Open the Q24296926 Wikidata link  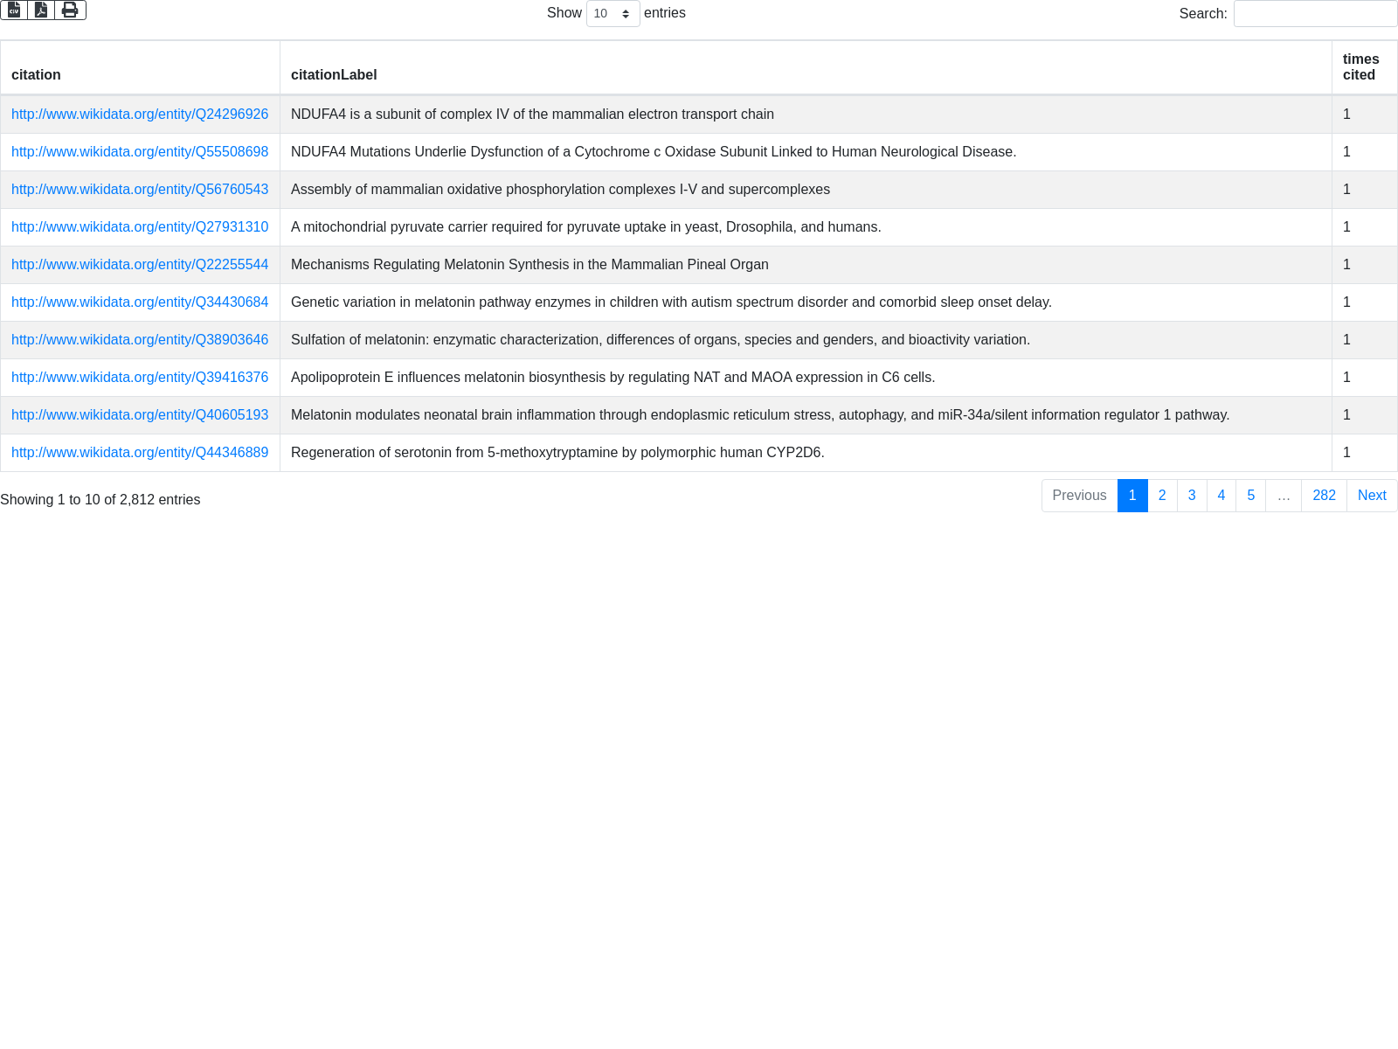140,115
